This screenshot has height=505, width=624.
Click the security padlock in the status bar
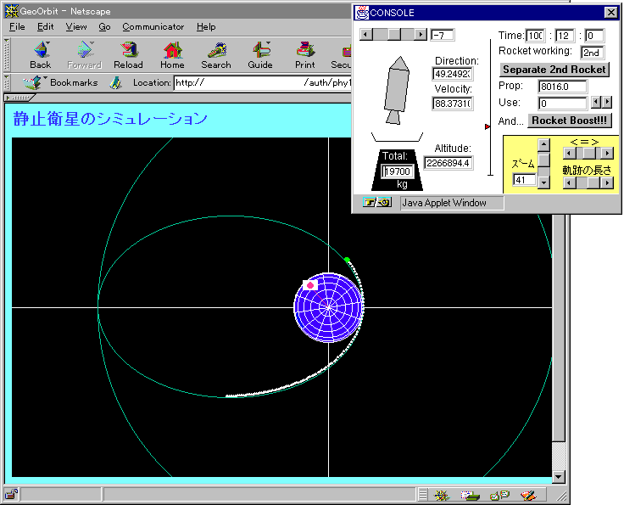coord(11,495)
